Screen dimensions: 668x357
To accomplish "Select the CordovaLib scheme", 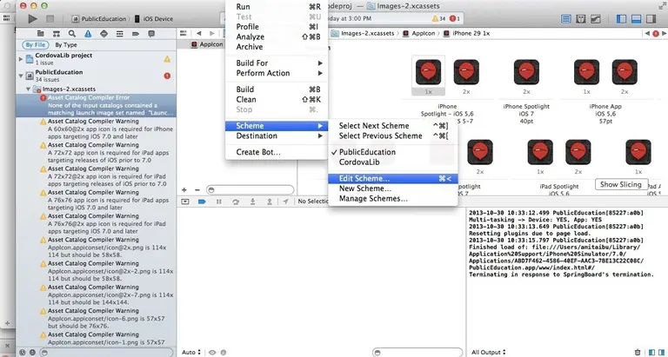I will [393, 162].
